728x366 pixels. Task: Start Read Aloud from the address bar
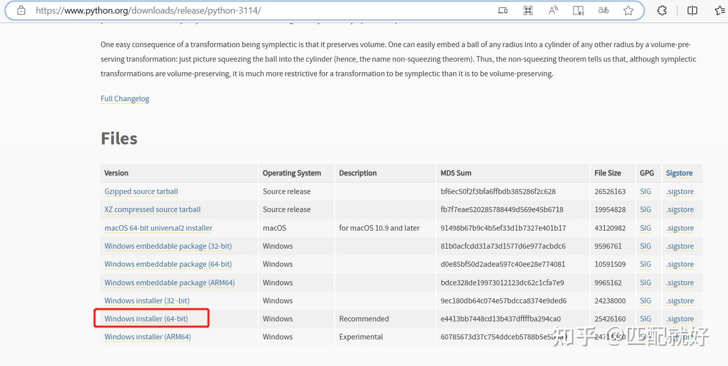(x=553, y=10)
